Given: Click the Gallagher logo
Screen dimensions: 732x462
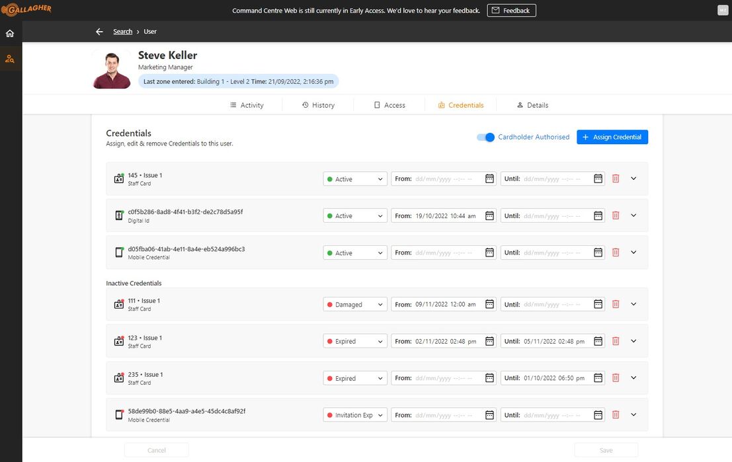Looking at the screenshot, I should 27,9.
